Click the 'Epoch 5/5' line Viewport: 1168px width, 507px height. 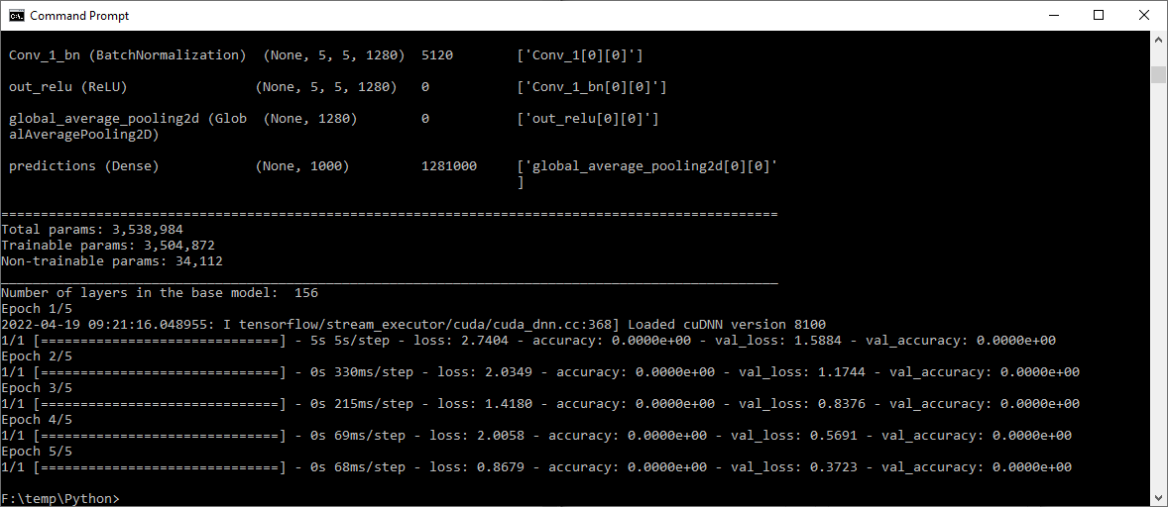[x=37, y=452]
